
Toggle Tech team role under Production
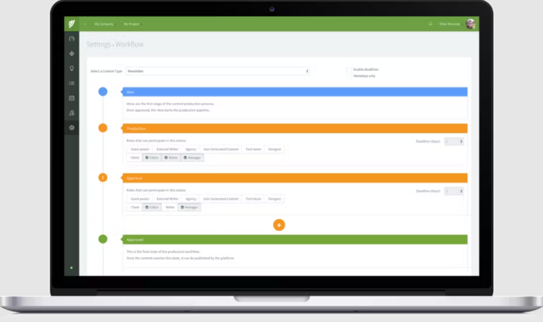pyautogui.click(x=253, y=150)
